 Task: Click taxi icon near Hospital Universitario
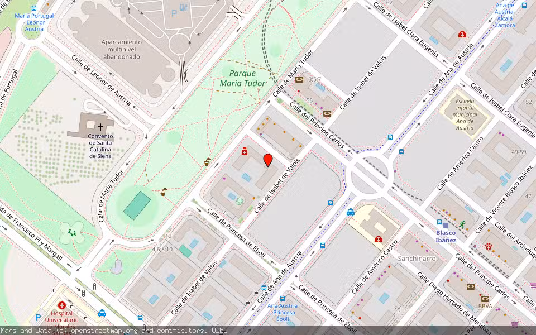click(102, 313)
